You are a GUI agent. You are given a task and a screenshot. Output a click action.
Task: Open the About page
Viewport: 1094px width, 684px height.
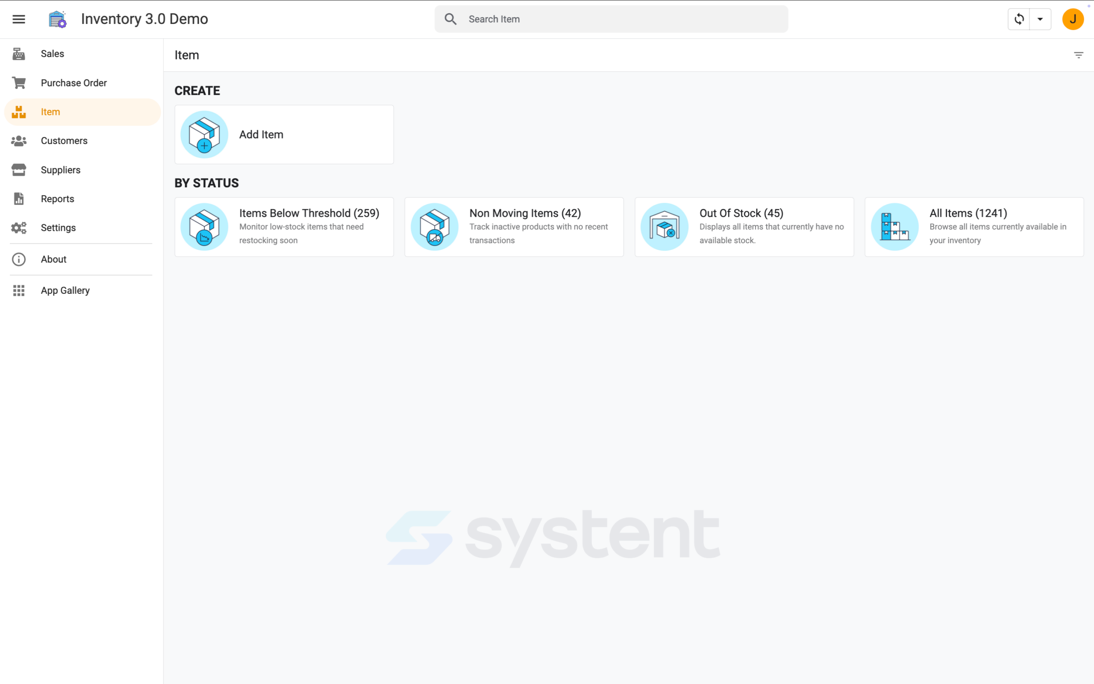pos(82,259)
